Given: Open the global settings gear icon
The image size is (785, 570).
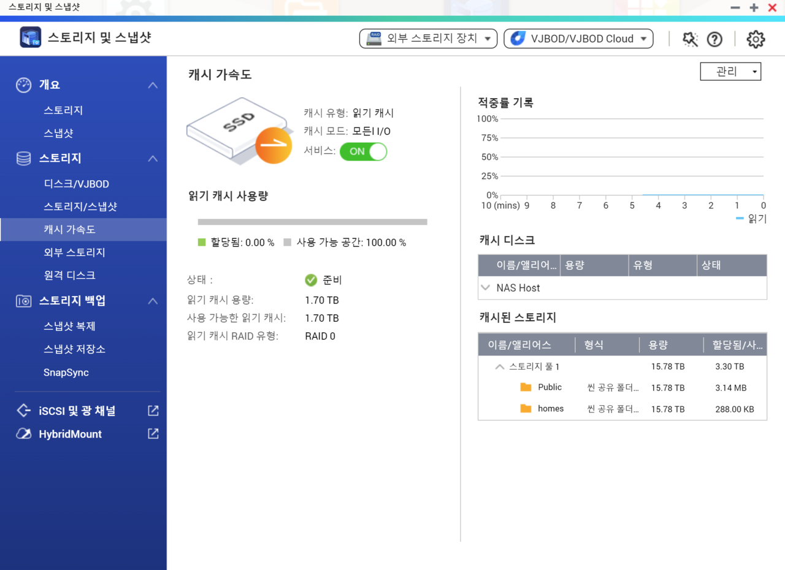Looking at the screenshot, I should click(756, 39).
